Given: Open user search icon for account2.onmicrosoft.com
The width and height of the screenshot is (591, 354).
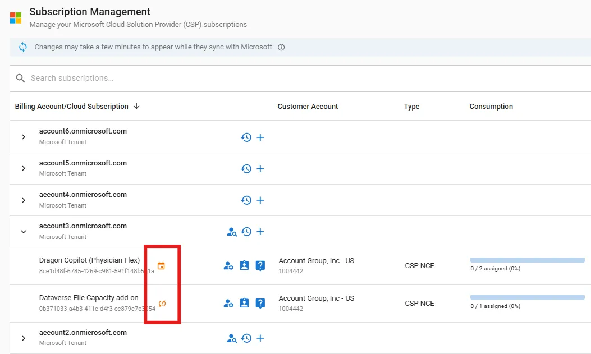Looking at the screenshot, I should (x=232, y=338).
